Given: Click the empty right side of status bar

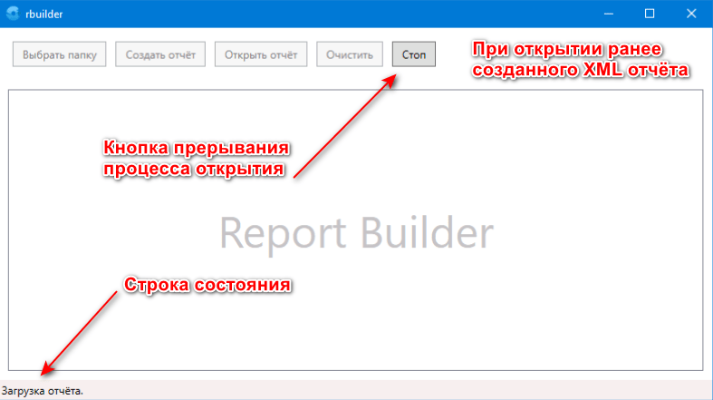Looking at the screenshot, I should (x=453, y=391).
